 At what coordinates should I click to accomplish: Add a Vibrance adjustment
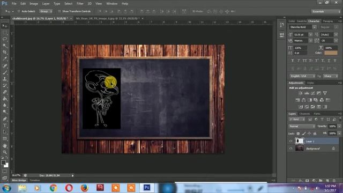pyautogui.click(x=325, y=93)
